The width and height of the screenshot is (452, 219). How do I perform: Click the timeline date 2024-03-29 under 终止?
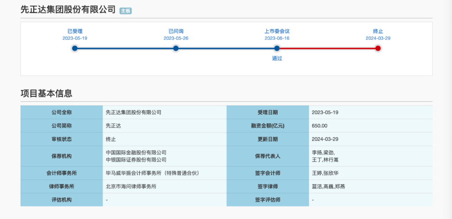pos(378,38)
